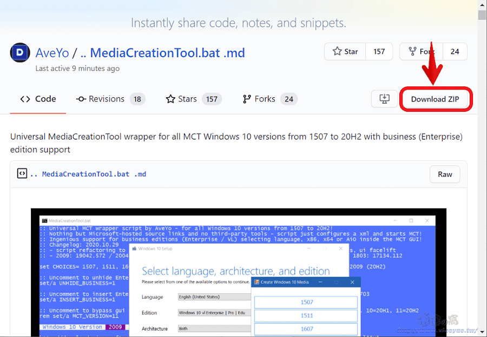
Task: Star this gist
Action: pyautogui.click(x=345, y=51)
